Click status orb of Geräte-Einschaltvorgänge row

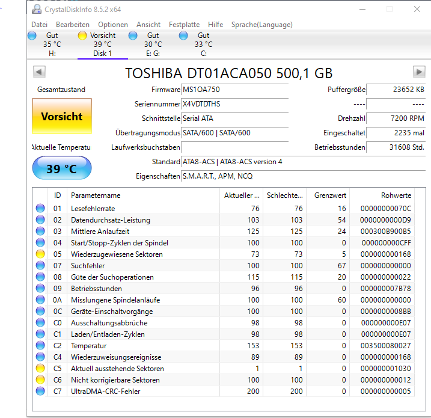point(40,311)
